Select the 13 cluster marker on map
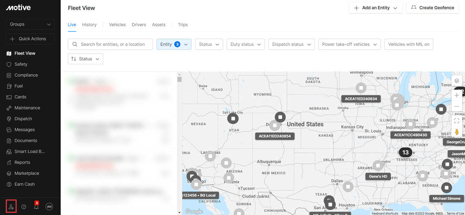Viewport: 465px width, 215px height. (x=405, y=152)
